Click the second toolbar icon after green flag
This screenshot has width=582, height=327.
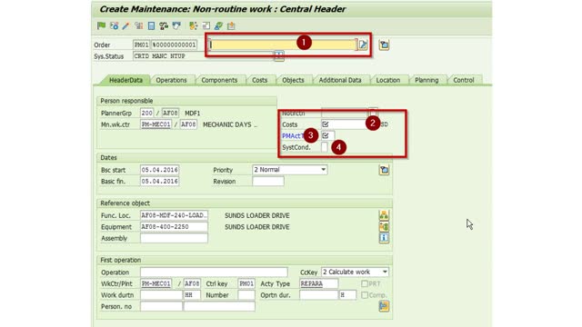[x=114, y=25]
